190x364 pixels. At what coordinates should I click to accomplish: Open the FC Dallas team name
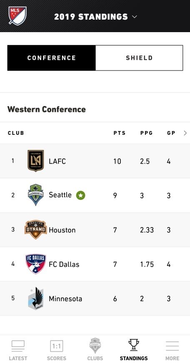(64, 264)
